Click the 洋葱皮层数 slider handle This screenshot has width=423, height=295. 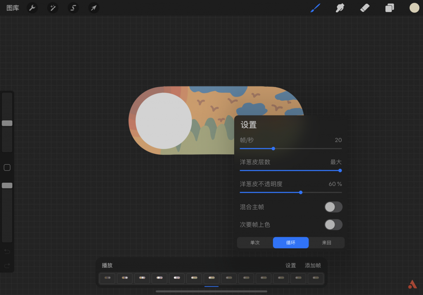pyautogui.click(x=340, y=170)
